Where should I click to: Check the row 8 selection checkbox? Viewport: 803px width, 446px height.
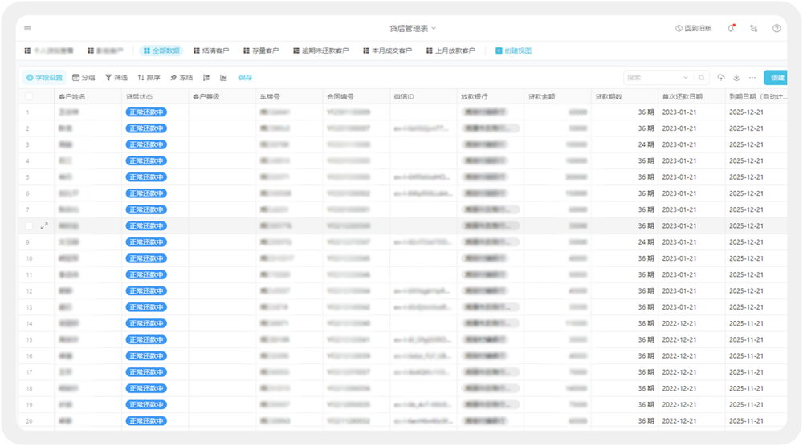[x=29, y=226]
